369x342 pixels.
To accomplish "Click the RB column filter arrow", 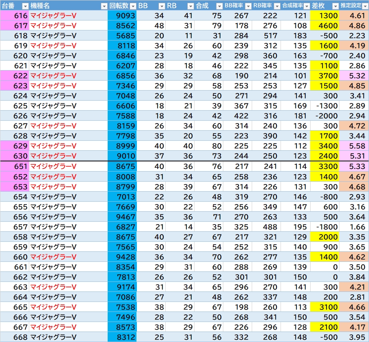I will point(190,6).
